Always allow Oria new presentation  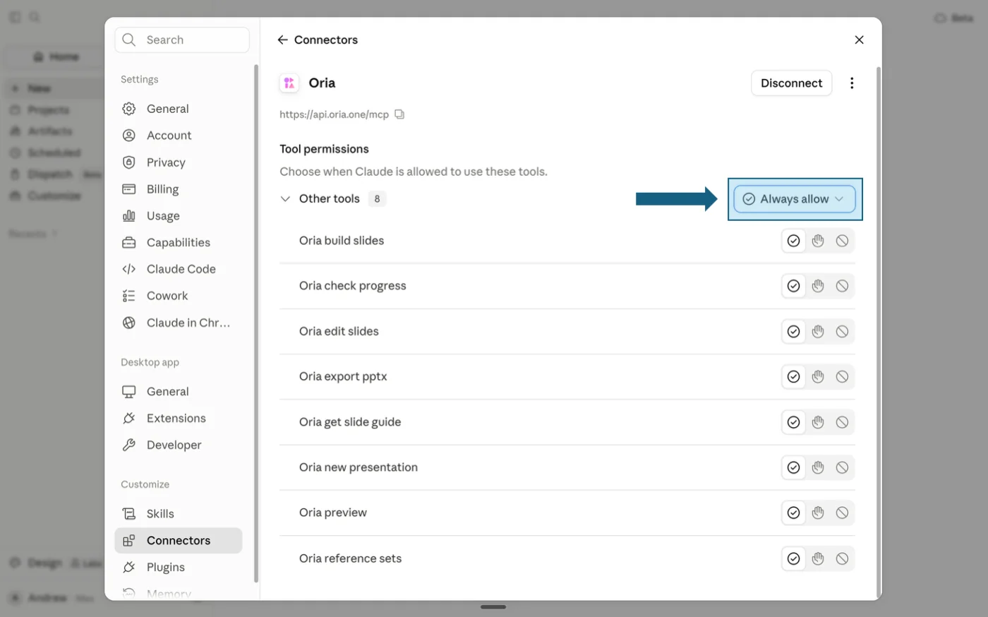pos(794,467)
